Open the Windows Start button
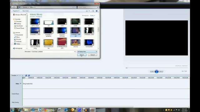 tap(13, 110)
